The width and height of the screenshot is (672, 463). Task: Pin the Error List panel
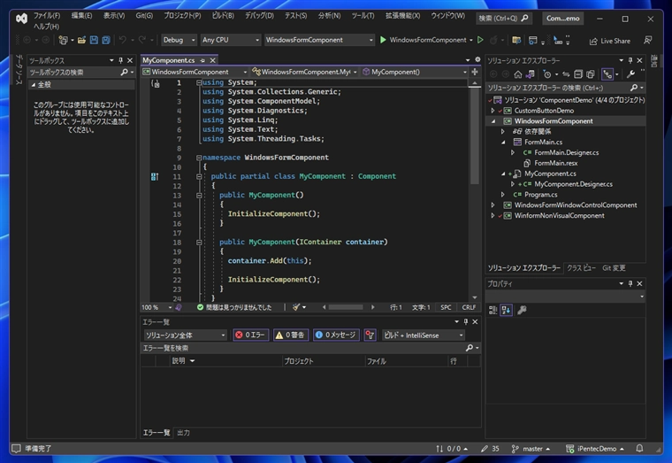click(465, 321)
